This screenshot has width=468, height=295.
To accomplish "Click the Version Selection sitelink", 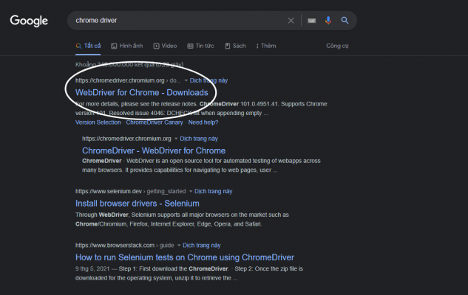I will pyautogui.click(x=98, y=122).
